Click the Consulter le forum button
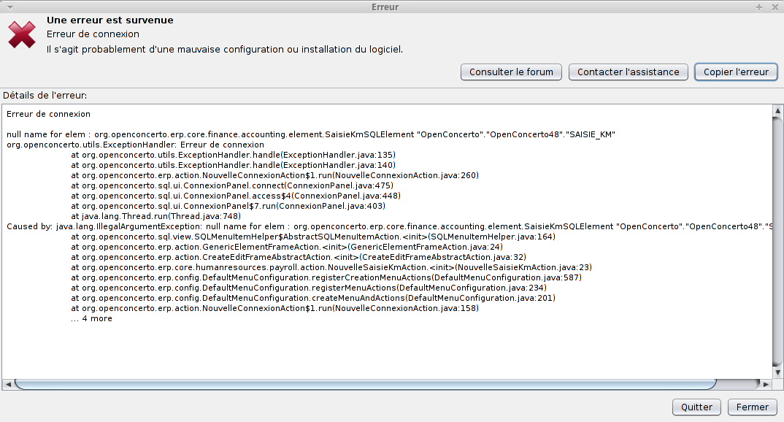 510,72
